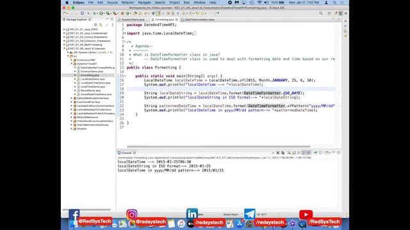Click the Debug bug toolbar icon
410x230 pixels.
[95, 13]
